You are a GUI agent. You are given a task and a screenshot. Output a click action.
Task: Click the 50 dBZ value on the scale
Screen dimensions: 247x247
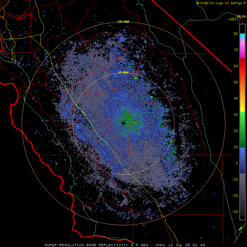point(236,82)
